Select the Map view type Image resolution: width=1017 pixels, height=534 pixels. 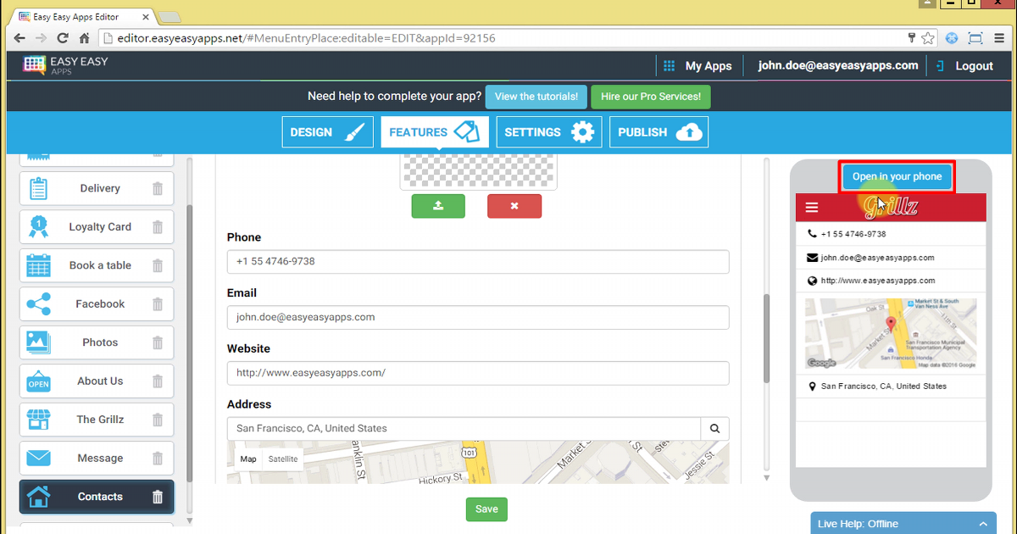pos(248,459)
